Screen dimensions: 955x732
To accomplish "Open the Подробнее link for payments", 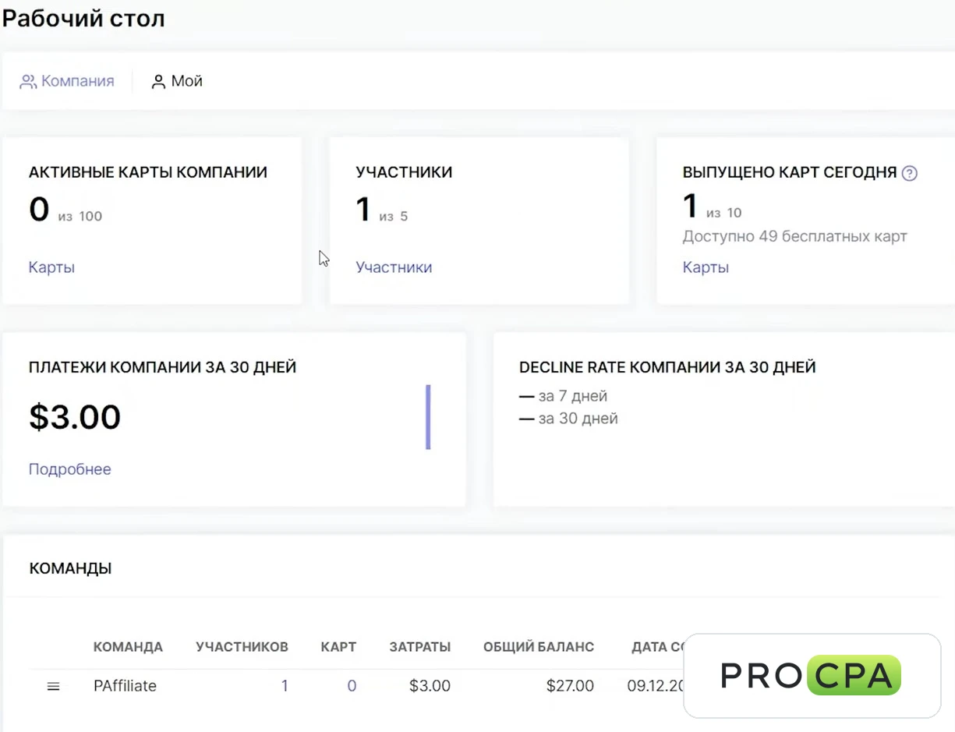I will point(70,469).
